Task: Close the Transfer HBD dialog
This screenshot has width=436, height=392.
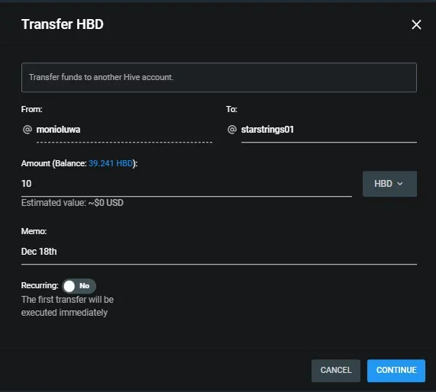Action: [x=416, y=24]
